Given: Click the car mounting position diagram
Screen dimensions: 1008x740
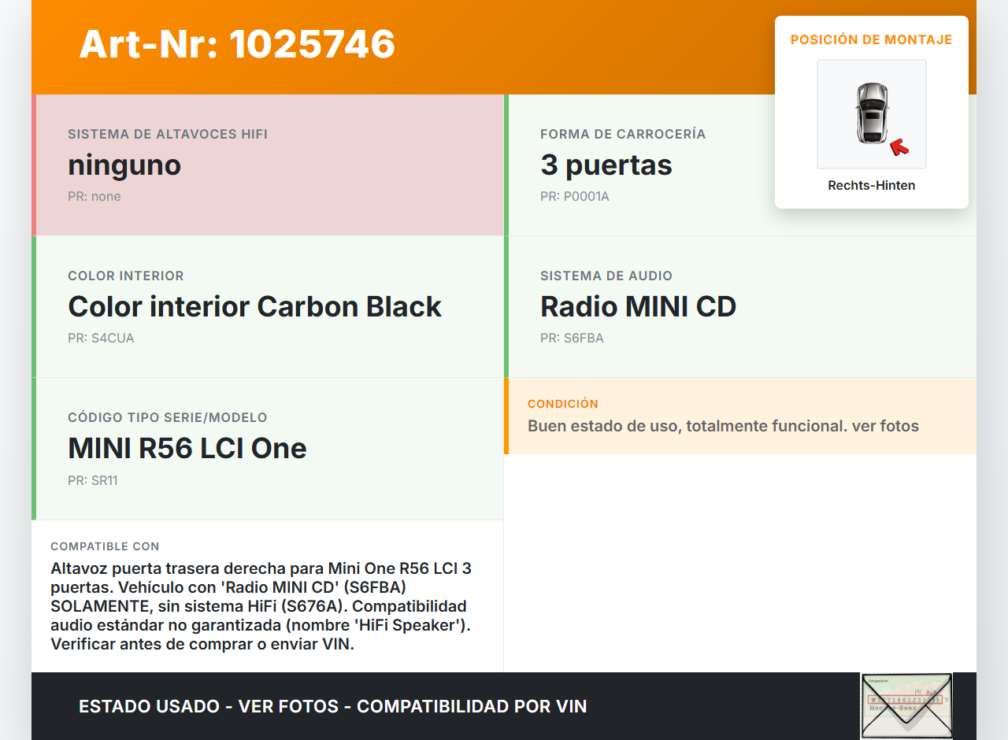Looking at the screenshot, I should click(x=872, y=114).
